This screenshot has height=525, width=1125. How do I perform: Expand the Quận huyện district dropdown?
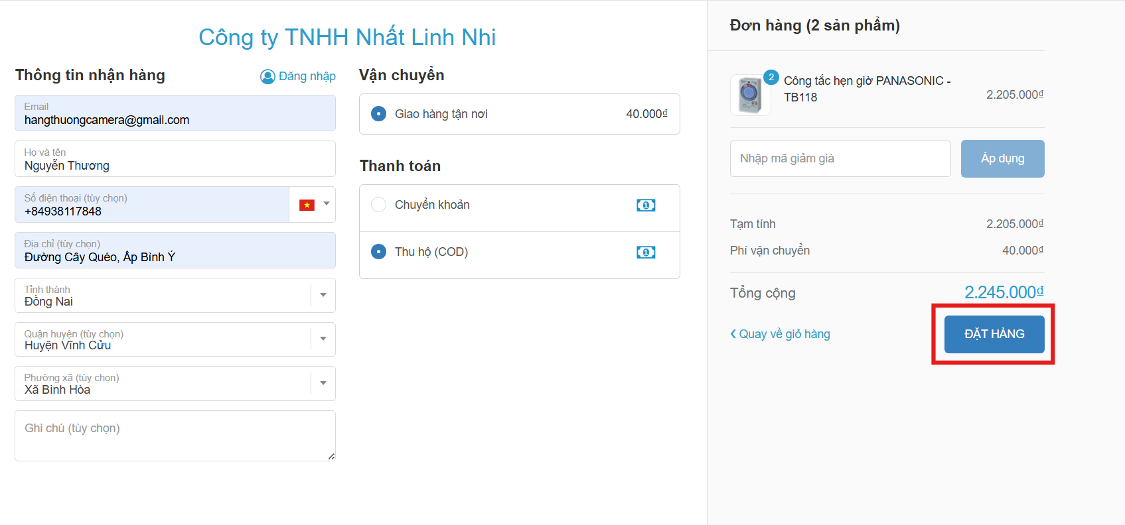(323, 339)
